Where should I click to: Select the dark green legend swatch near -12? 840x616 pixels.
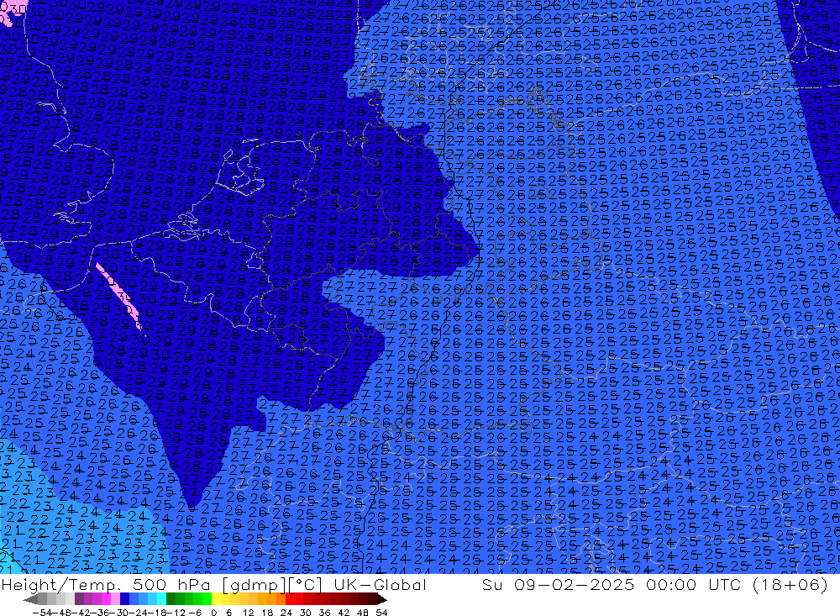(x=171, y=599)
